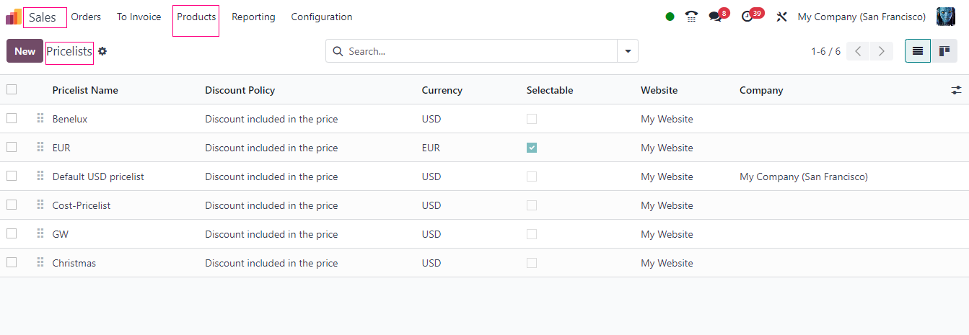Switch to Kanban view
This screenshot has width=969, height=335.
tap(944, 51)
